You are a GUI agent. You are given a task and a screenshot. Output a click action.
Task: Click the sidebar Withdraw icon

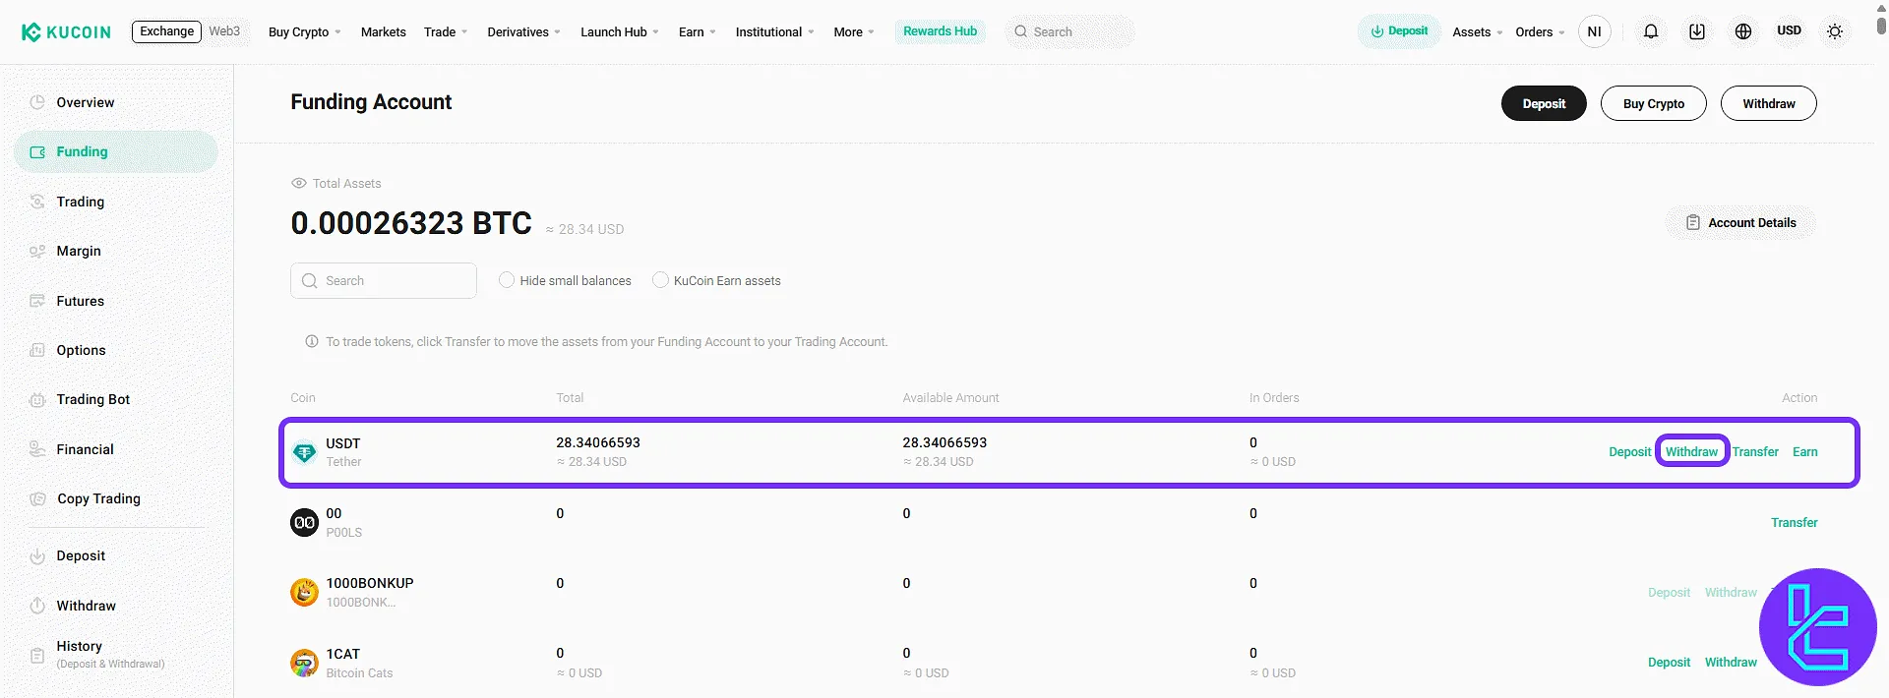[37, 606]
